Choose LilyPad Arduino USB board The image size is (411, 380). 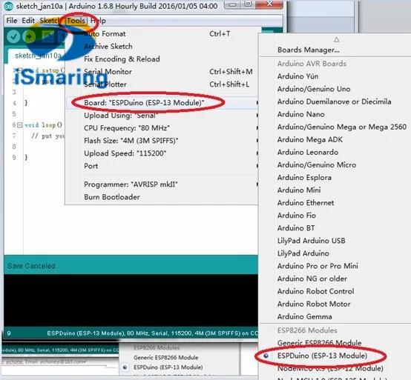click(x=311, y=241)
